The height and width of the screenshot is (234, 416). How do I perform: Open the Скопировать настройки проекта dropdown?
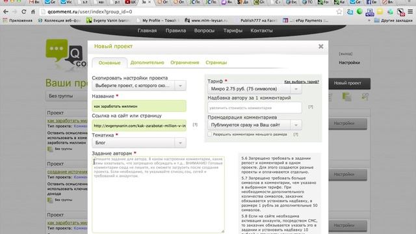pyautogui.click(x=138, y=86)
